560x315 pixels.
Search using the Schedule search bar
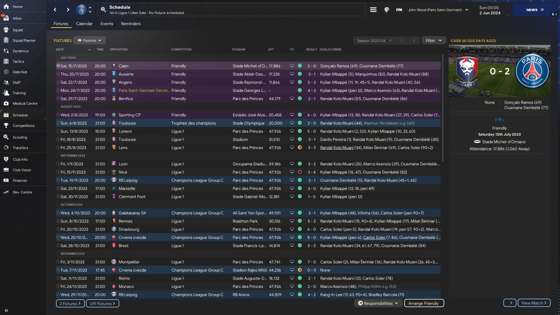(x=232, y=10)
